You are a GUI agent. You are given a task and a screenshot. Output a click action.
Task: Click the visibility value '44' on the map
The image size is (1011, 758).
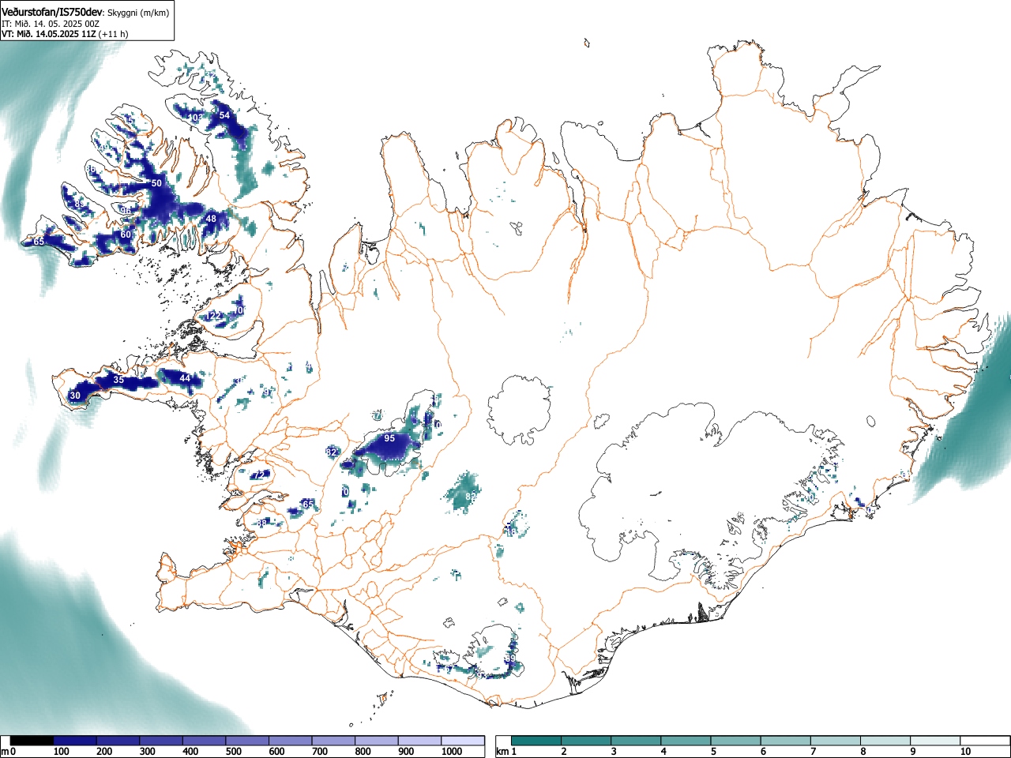pos(185,378)
